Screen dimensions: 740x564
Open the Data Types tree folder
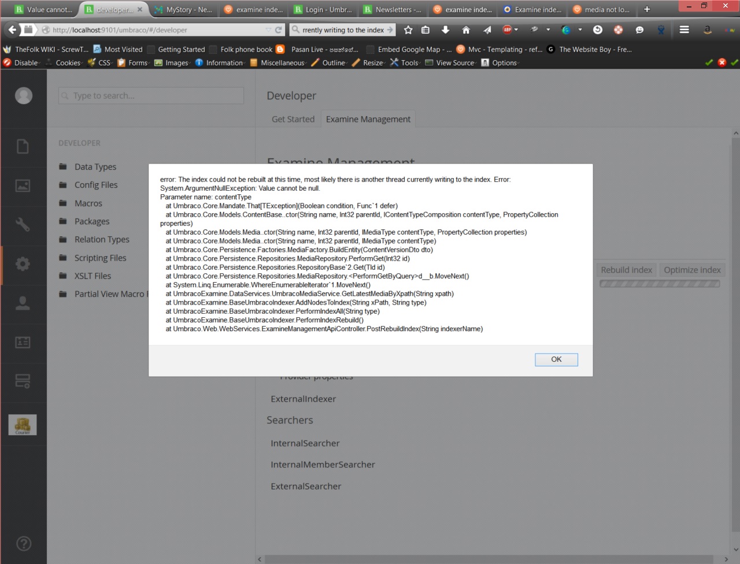95,166
